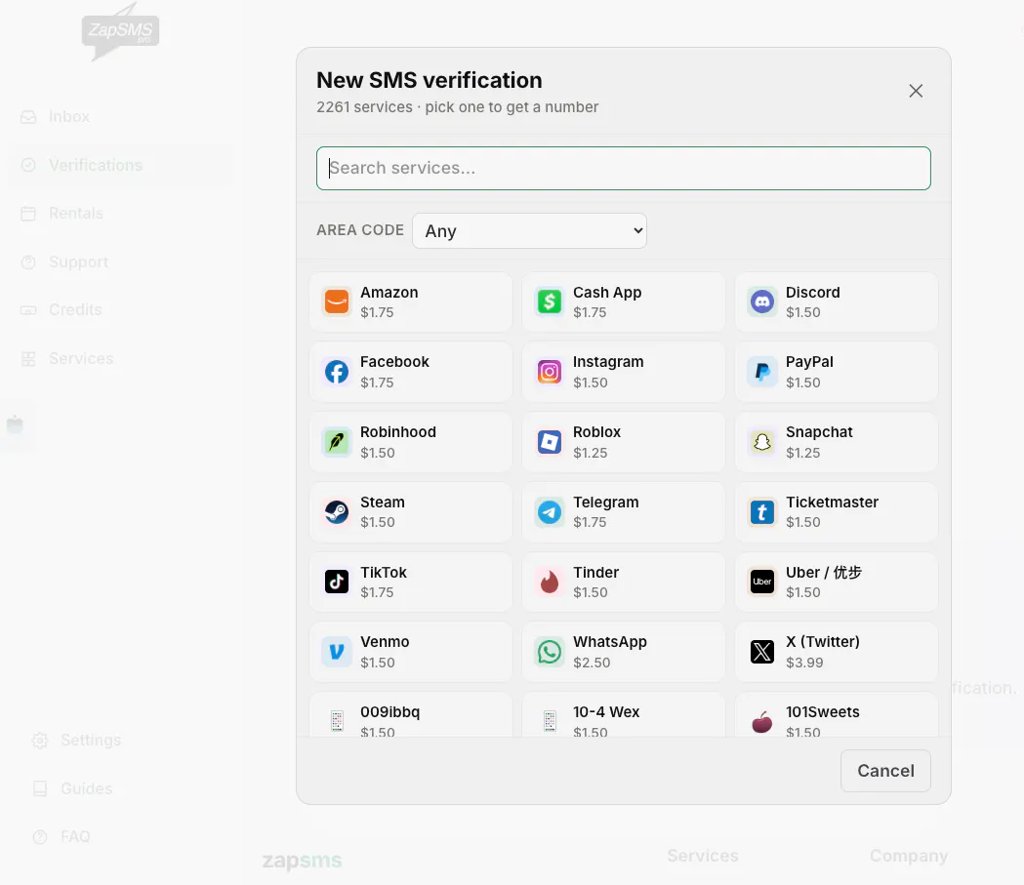Click the X (Twitter) logo icon
Screen dimensions: 1024x885
(x=762, y=652)
